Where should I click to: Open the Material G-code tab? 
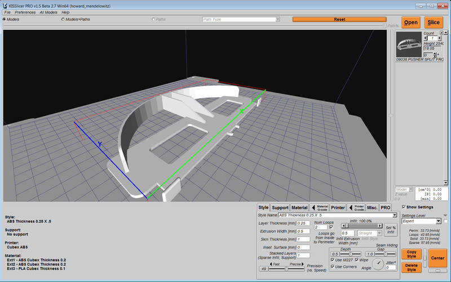tap(320, 208)
